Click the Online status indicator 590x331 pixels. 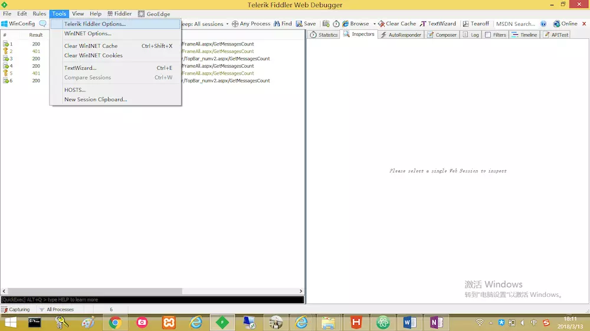[565, 24]
